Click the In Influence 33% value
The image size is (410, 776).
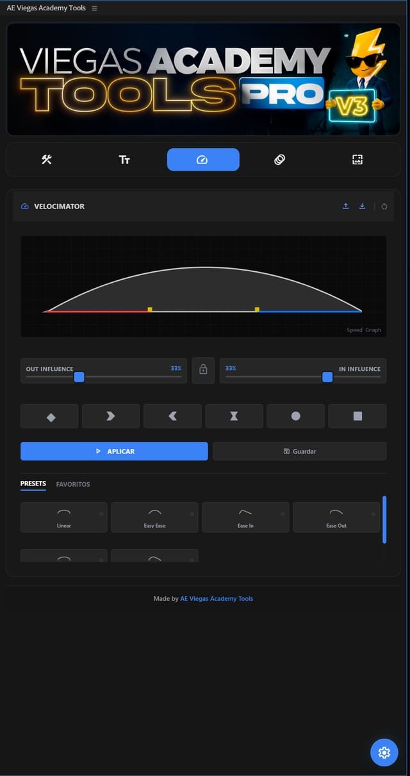click(x=231, y=369)
